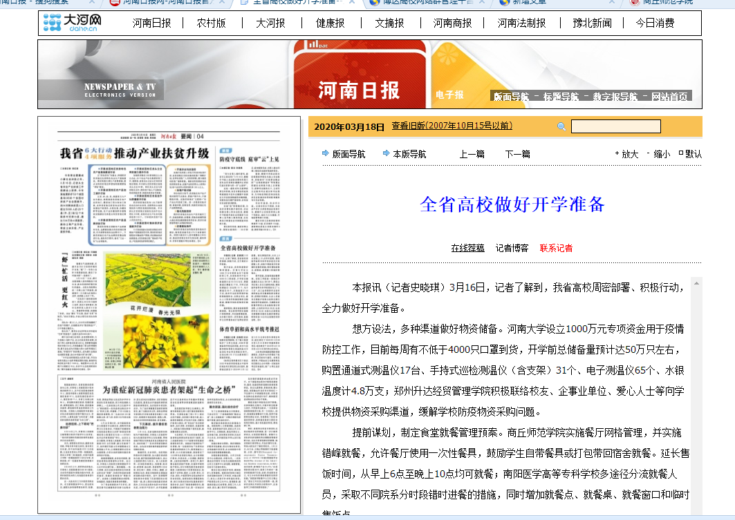Click the arrow icon beside 版面导航

tap(325, 153)
